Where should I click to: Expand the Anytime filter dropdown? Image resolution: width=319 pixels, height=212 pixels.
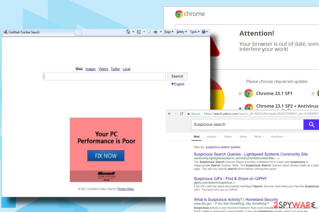pyautogui.click(x=278, y=137)
